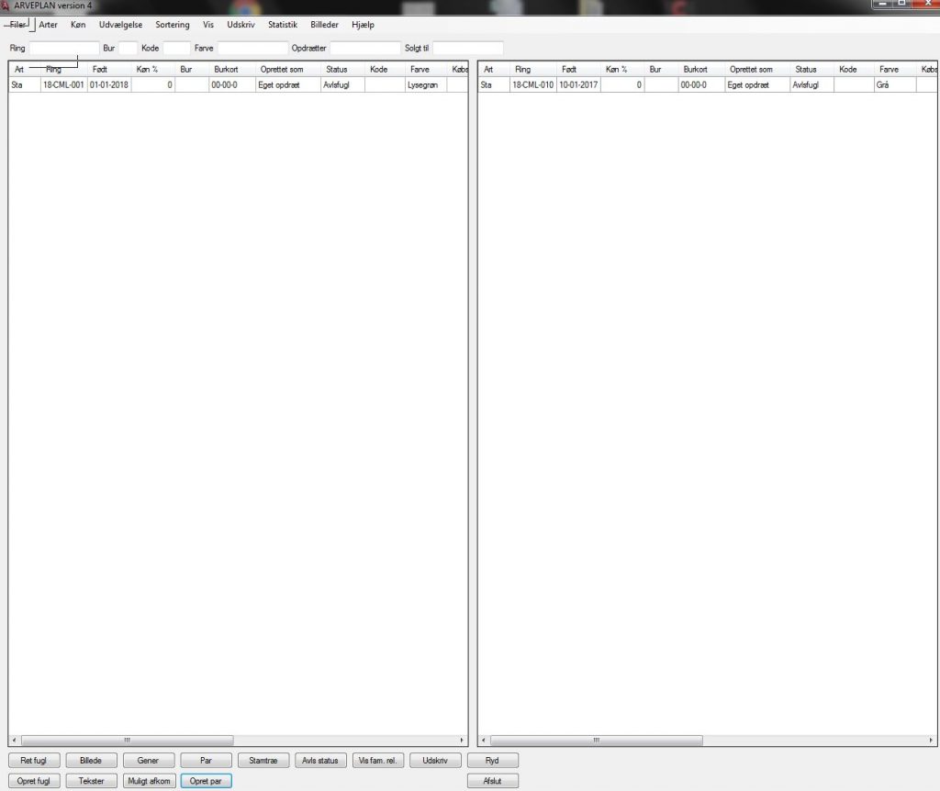The height and width of the screenshot is (791, 940).
Task: Click left table horizontal scrollbar thumb
Action: pyautogui.click(x=127, y=740)
